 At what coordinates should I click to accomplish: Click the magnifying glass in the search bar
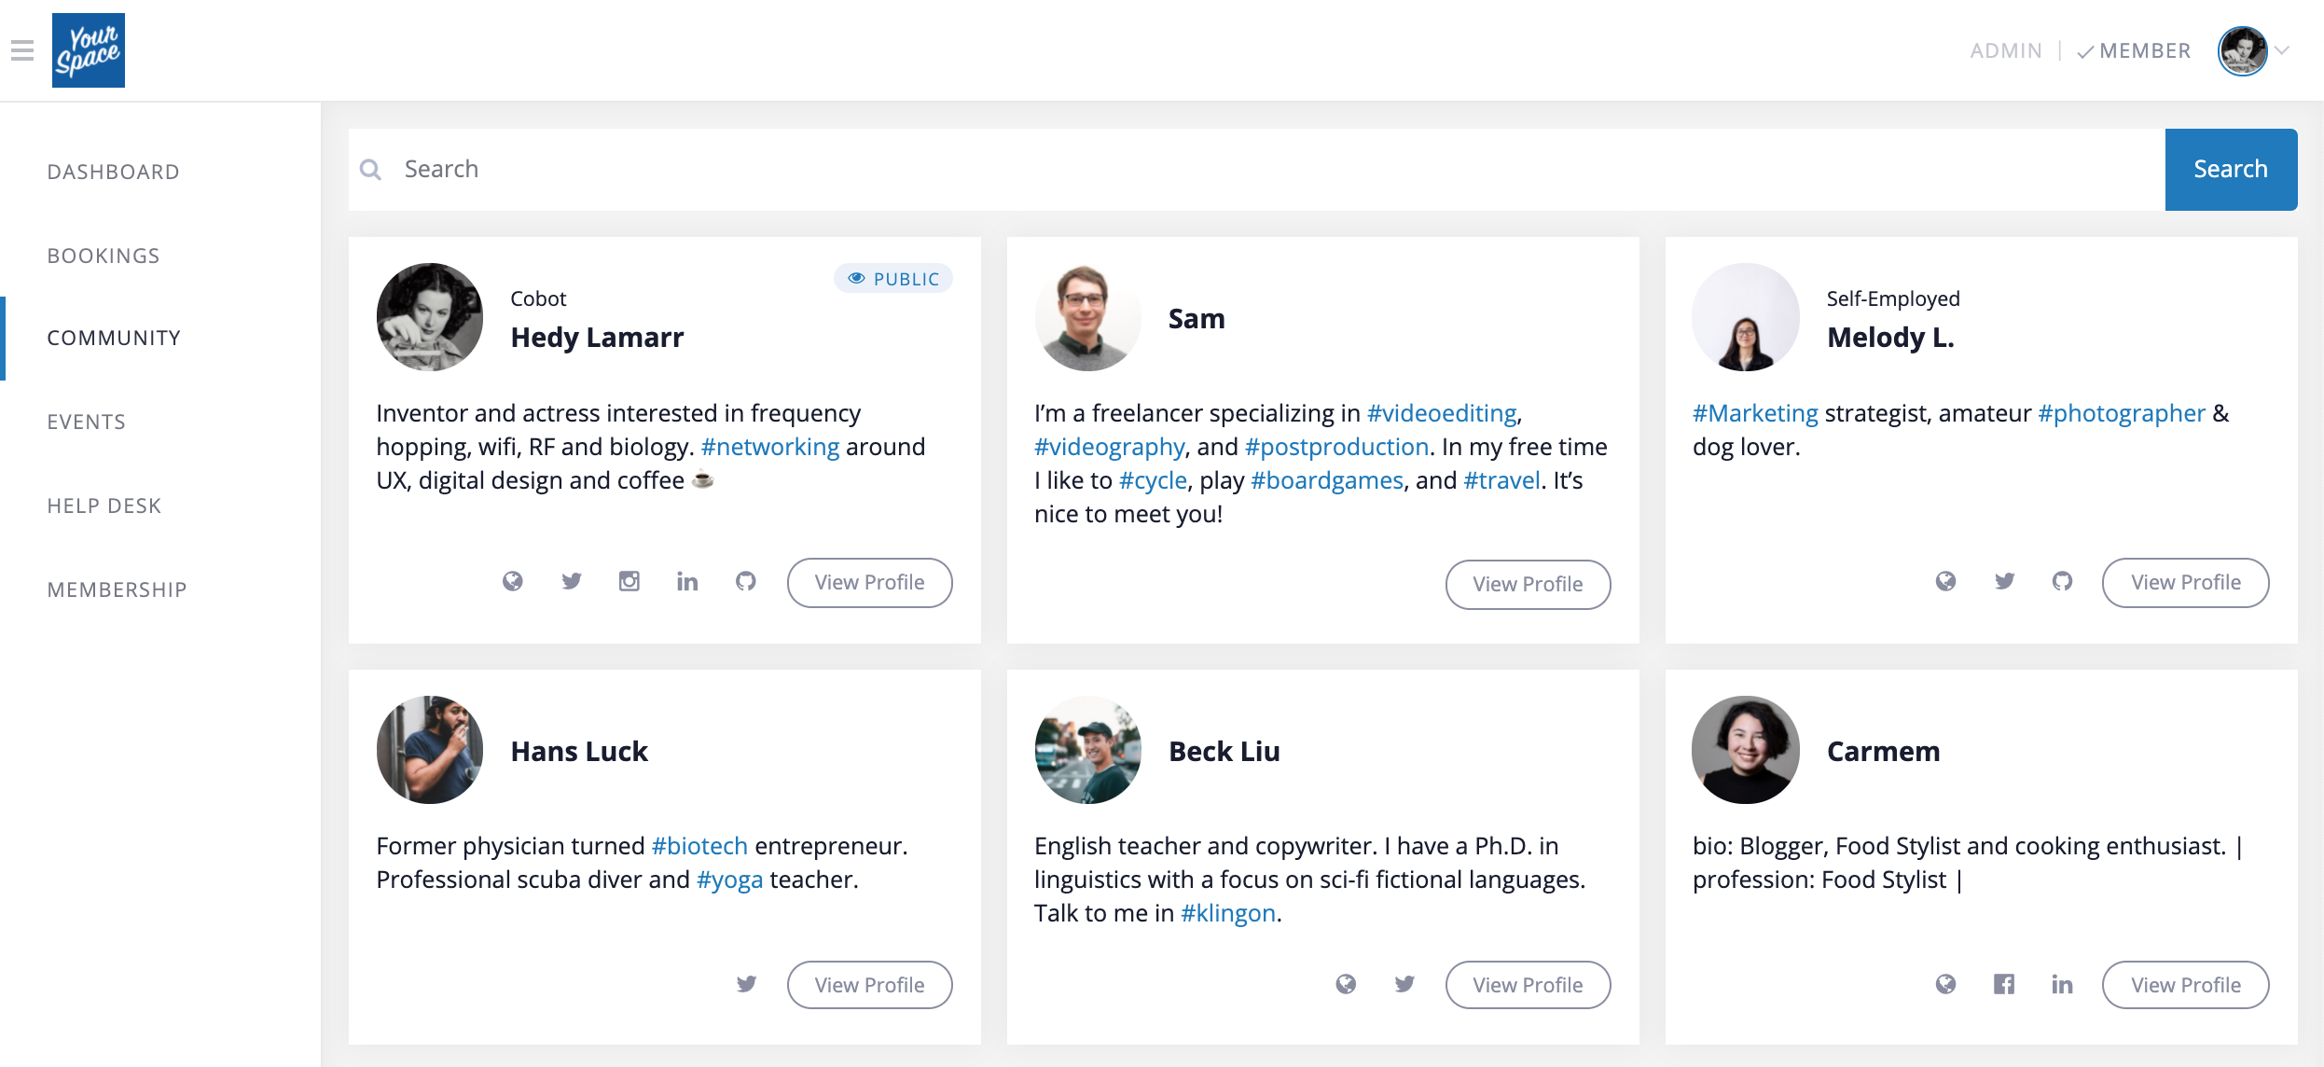point(370,169)
